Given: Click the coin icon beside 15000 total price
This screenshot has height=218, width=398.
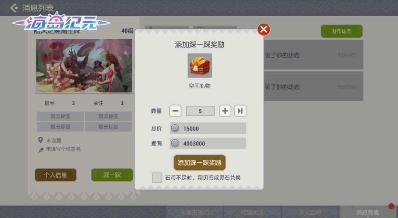Looking at the screenshot, I should click(175, 129).
